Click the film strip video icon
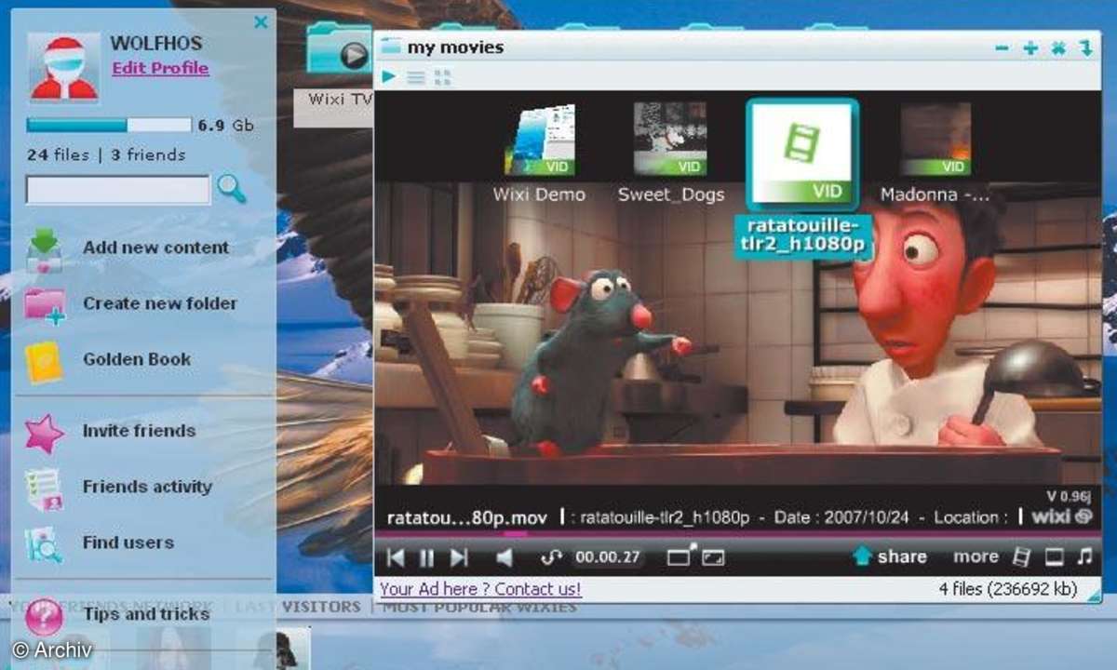The image size is (1117, 670). [1021, 556]
